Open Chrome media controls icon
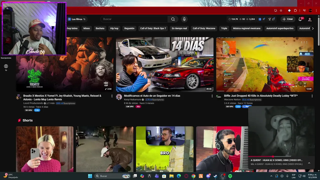The height and width of the screenshot is (180, 320). pos(304,10)
